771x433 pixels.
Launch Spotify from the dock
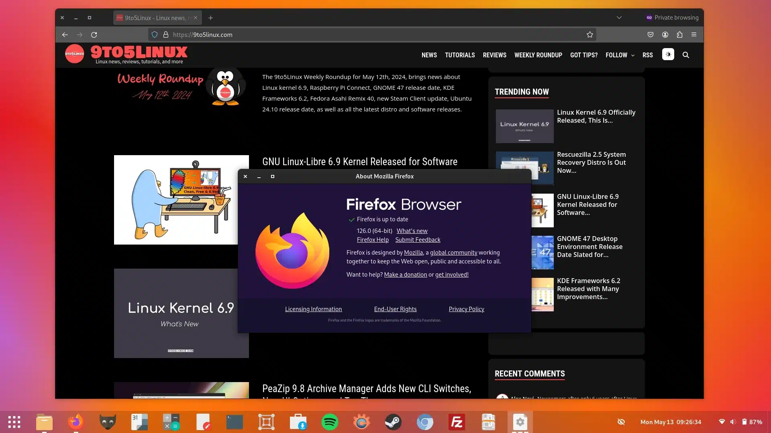click(330, 422)
